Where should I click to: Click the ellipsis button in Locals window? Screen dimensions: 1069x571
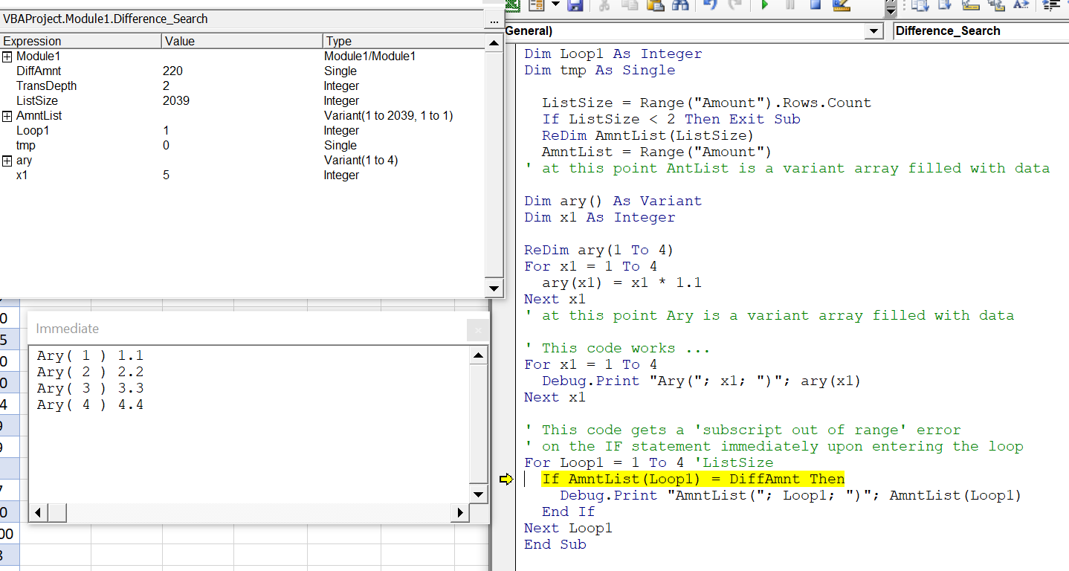pos(494,20)
